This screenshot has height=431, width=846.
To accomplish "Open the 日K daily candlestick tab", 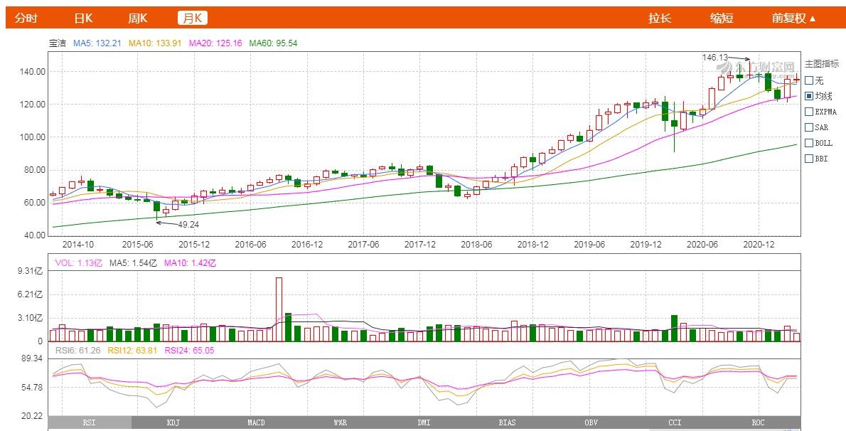I will click(83, 18).
